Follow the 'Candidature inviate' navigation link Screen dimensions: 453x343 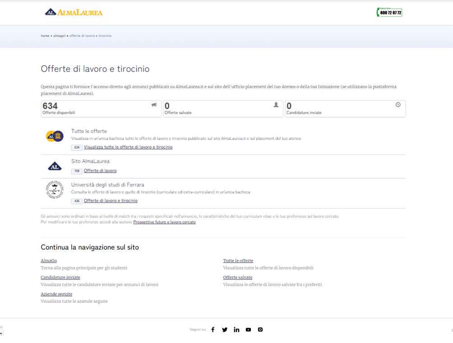click(60, 278)
